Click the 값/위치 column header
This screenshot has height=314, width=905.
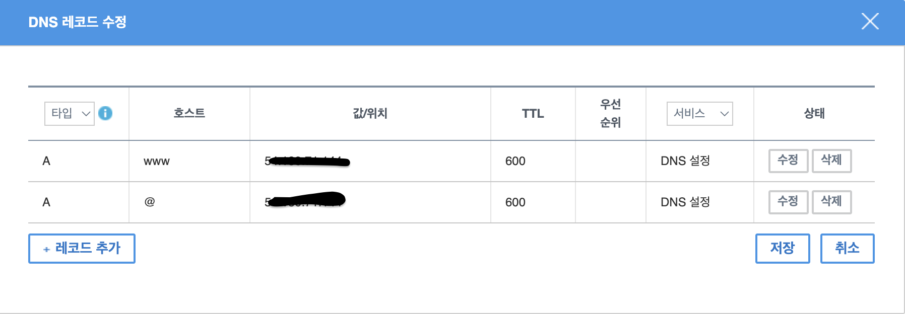(x=370, y=113)
